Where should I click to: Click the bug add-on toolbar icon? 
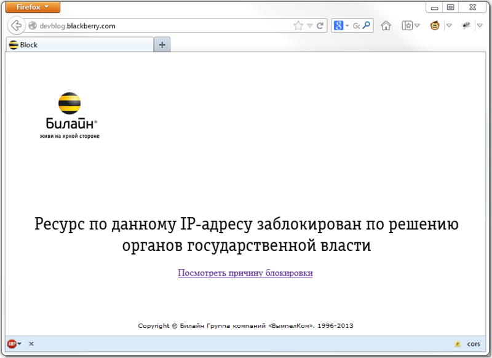tap(466, 25)
